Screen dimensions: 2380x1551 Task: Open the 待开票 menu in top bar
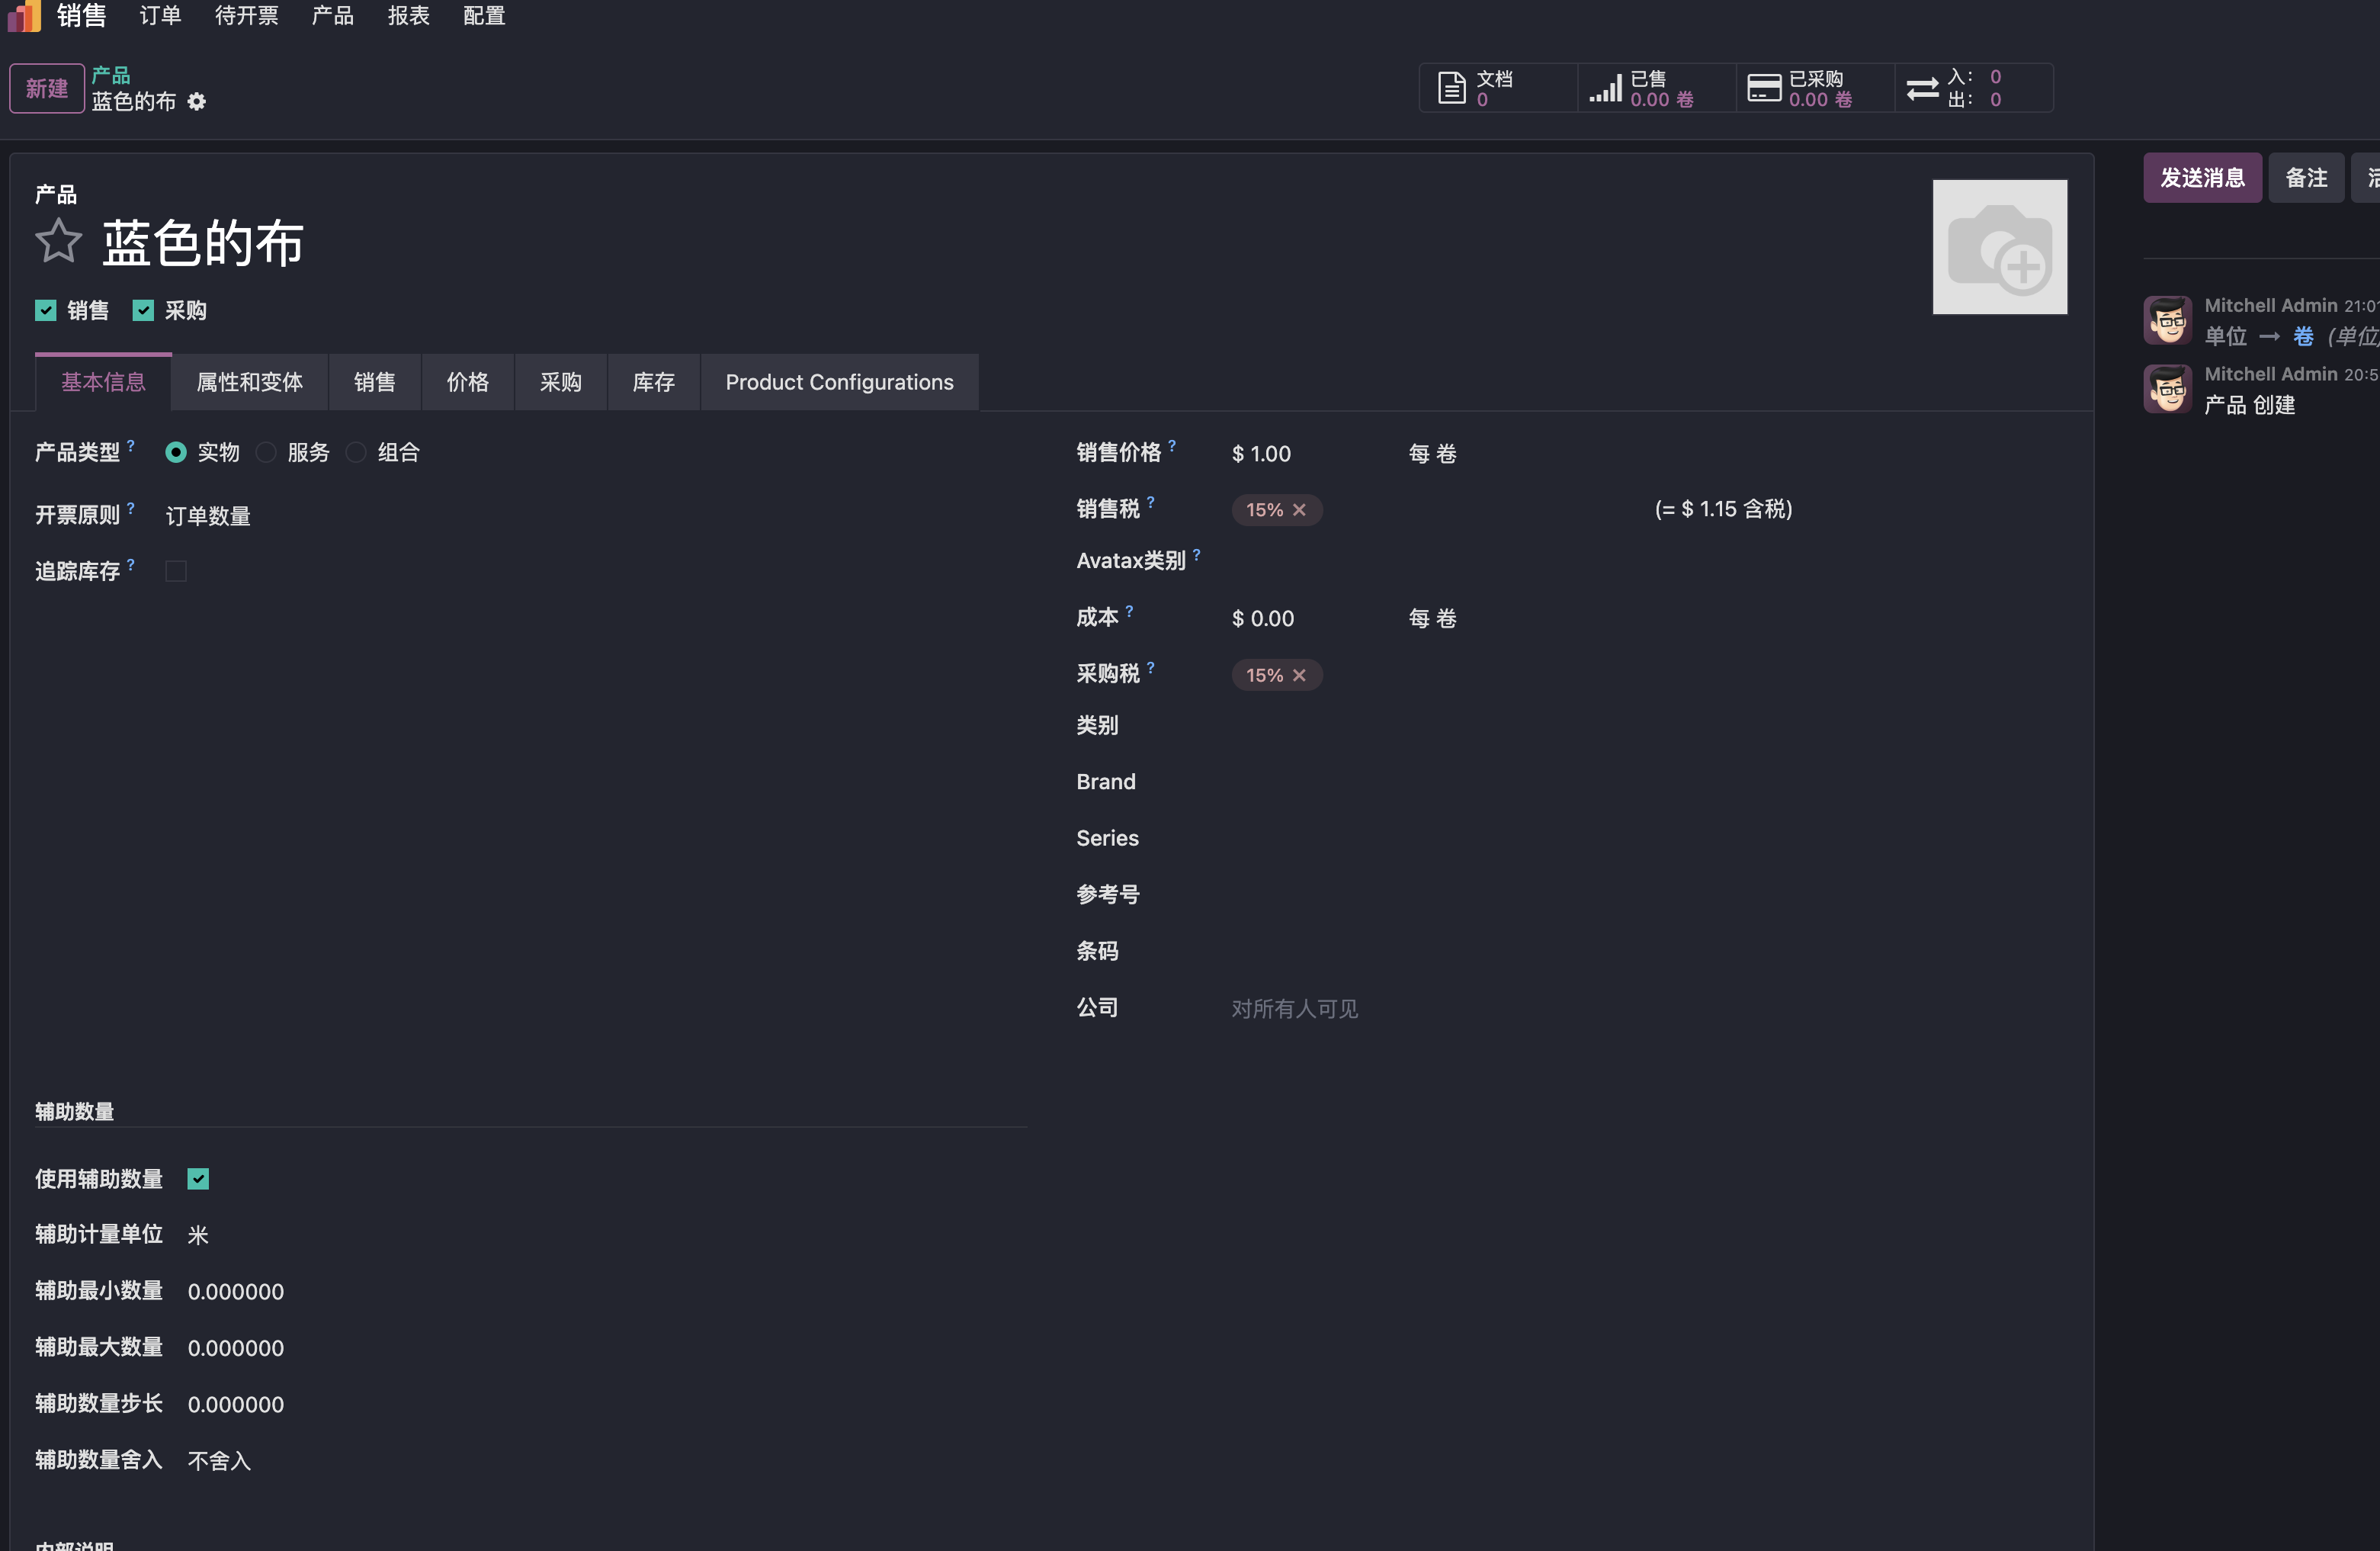coord(247,16)
